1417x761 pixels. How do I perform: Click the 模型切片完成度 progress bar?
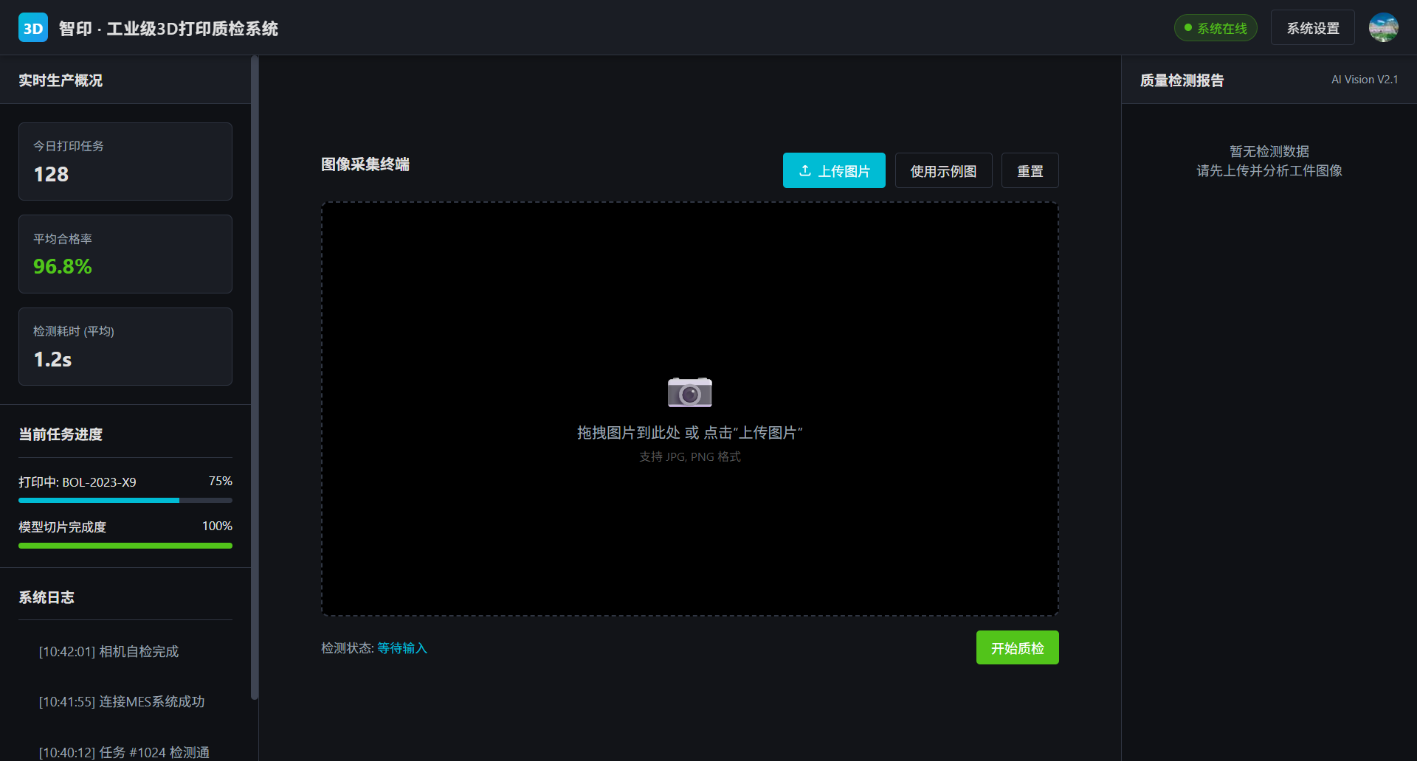(125, 546)
